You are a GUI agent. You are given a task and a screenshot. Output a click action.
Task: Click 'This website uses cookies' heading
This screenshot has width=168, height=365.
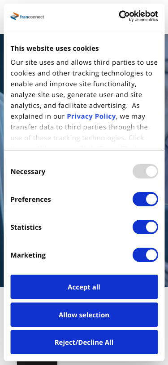click(55, 49)
